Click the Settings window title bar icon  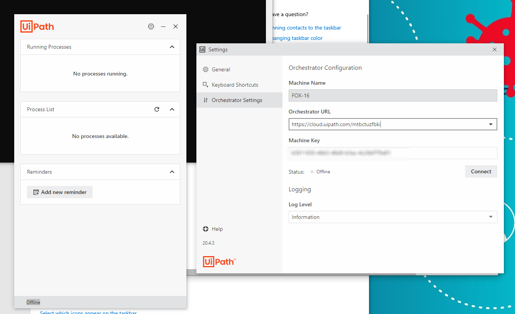[x=203, y=49]
